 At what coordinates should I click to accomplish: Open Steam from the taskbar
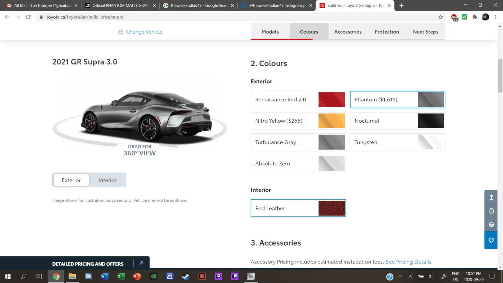pos(186,276)
